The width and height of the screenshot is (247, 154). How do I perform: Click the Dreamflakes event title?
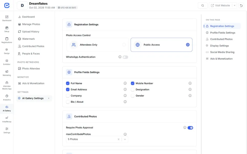[38, 3]
